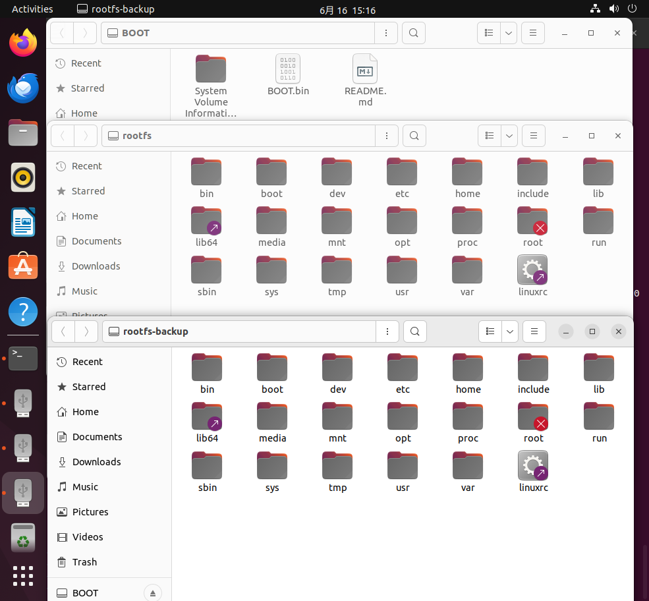Launch Firefox from the dock
649x601 pixels.
pyautogui.click(x=22, y=42)
